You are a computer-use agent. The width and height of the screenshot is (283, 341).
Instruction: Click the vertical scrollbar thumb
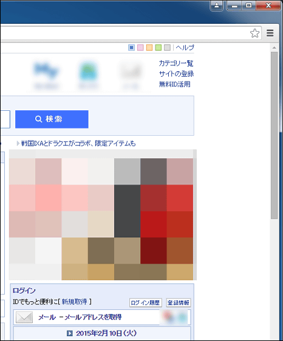(x=274, y=135)
